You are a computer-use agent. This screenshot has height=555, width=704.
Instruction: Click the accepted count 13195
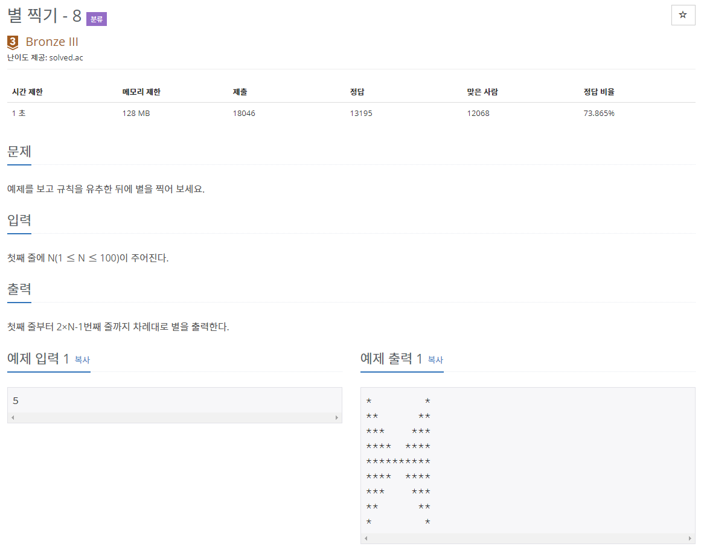(361, 113)
